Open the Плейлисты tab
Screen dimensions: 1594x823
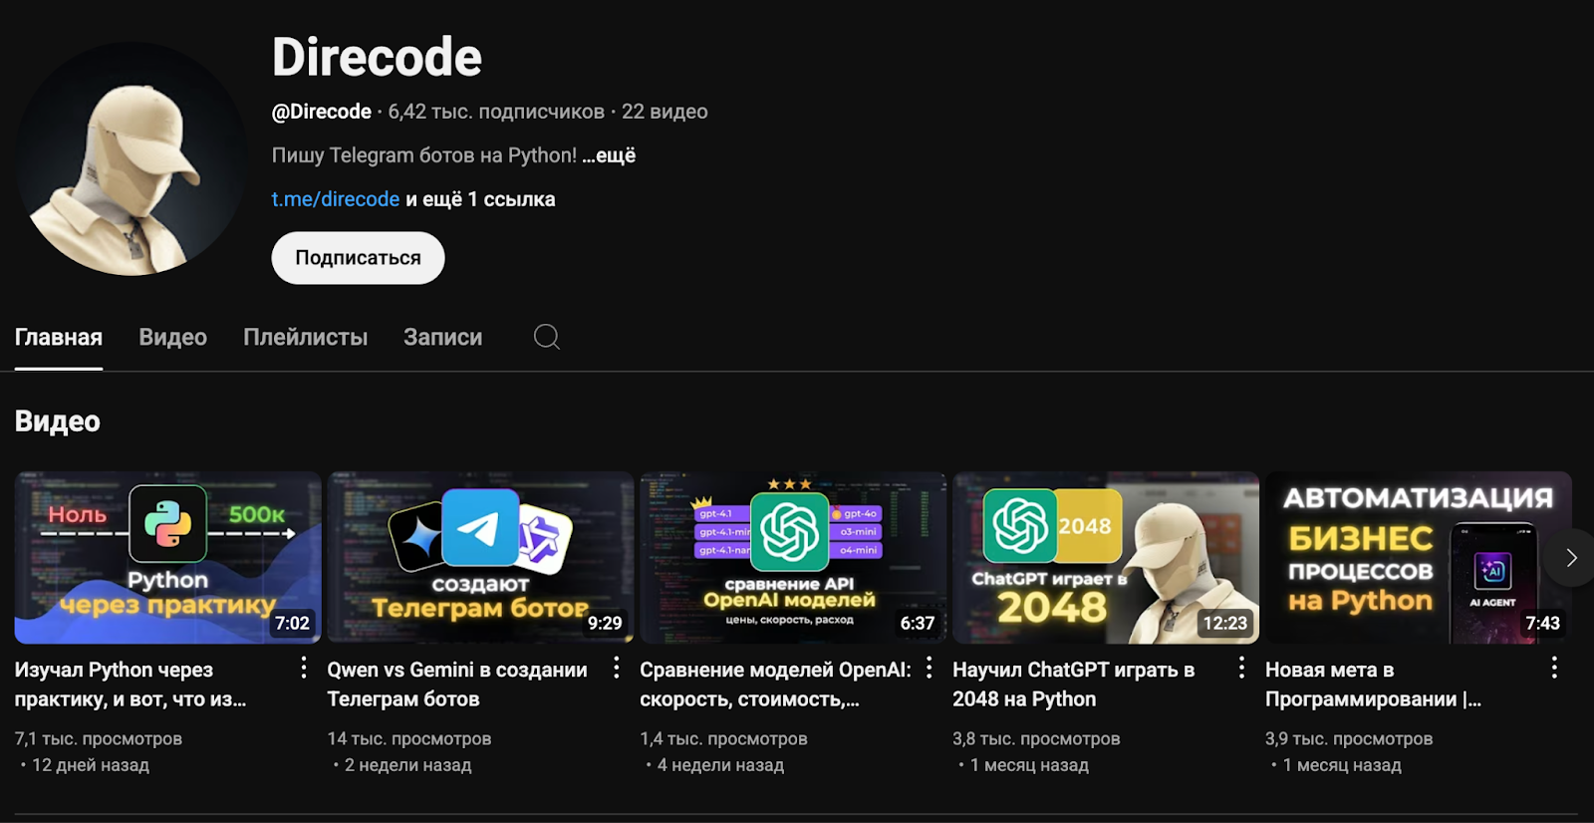pos(306,338)
